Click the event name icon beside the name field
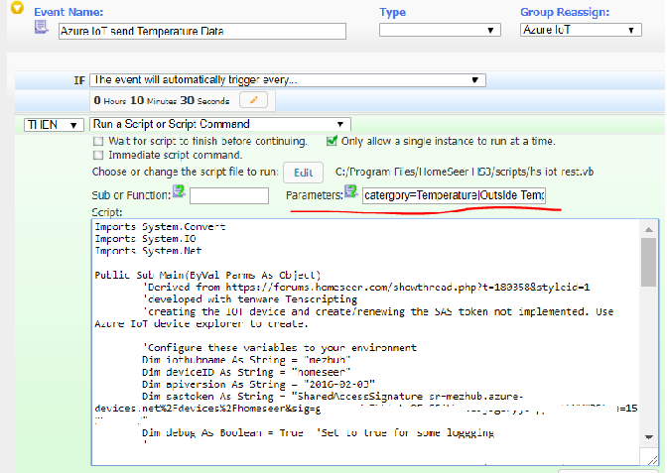Image resolution: width=667 pixels, height=473 pixels. [42, 26]
